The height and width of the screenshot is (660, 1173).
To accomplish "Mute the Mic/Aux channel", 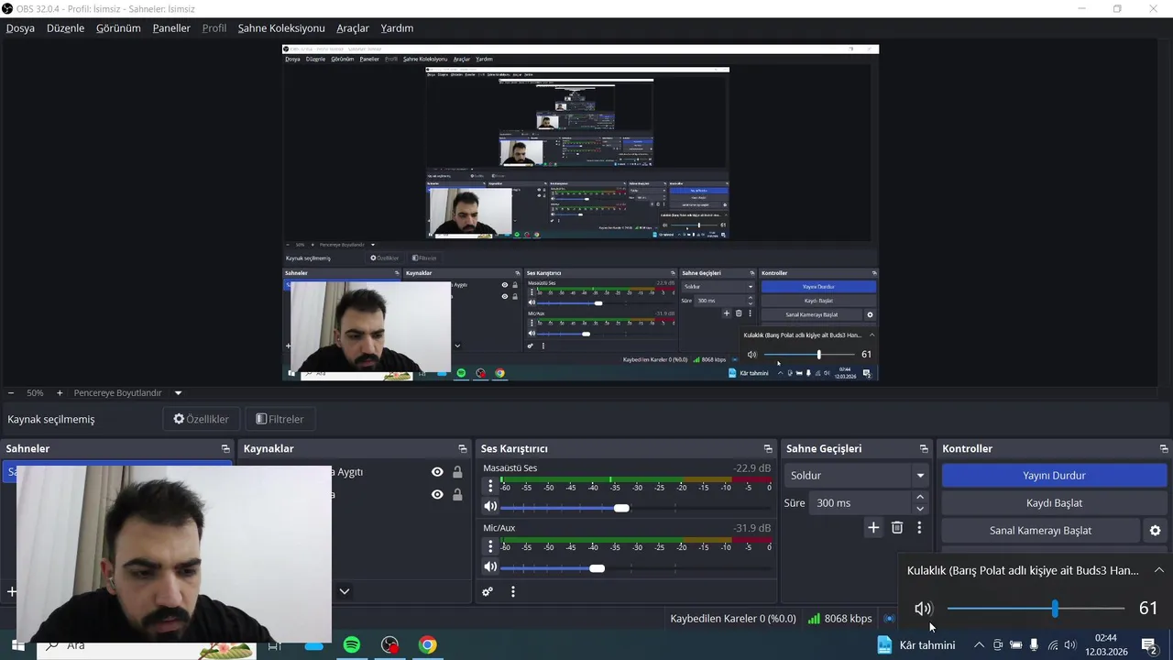I will point(490,567).
